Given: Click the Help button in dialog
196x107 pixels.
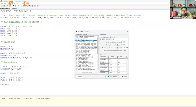Looking at the screenshot, I should pyautogui.click(x=79, y=77).
